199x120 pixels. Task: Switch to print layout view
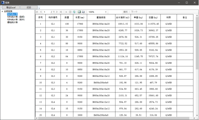[x=79, y=12]
